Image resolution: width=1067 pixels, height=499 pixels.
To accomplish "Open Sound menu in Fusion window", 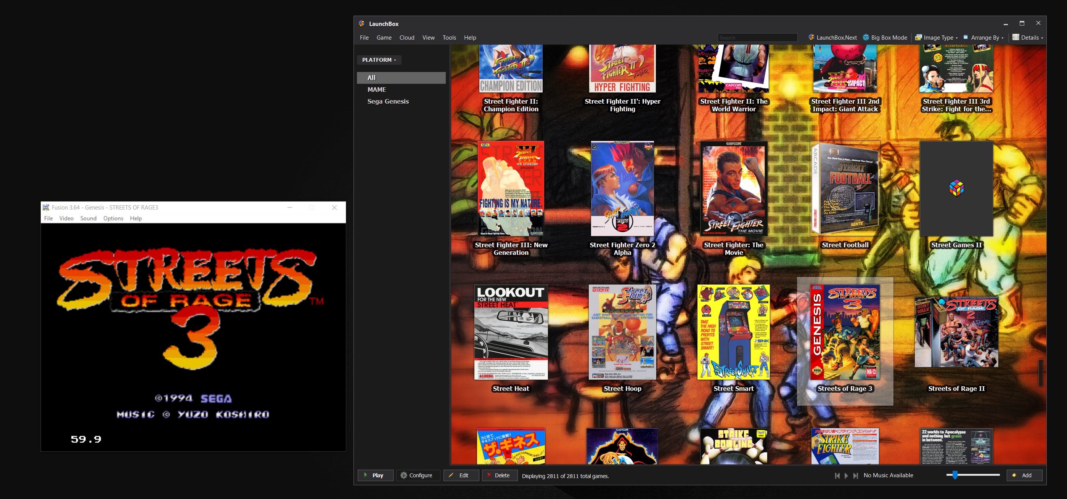I will point(88,219).
